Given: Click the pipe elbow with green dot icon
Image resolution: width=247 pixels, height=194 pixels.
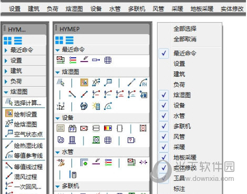Looking at the screenshot, I should pyautogui.click(x=84, y=162).
